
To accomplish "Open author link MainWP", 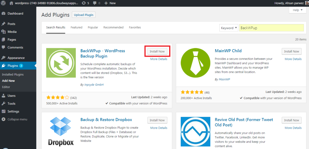I will click(x=224, y=79).
